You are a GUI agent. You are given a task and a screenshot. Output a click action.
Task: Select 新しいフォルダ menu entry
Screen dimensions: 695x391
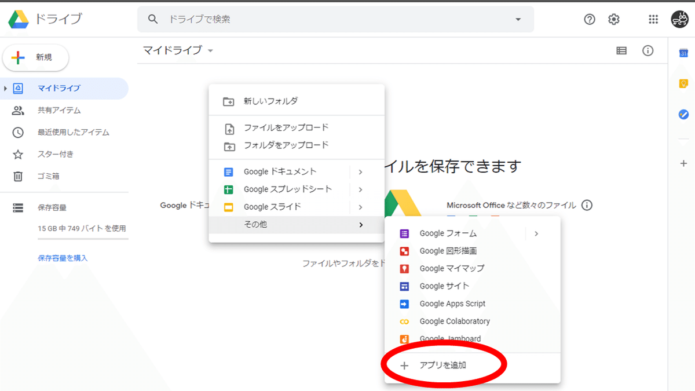tap(297, 101)
